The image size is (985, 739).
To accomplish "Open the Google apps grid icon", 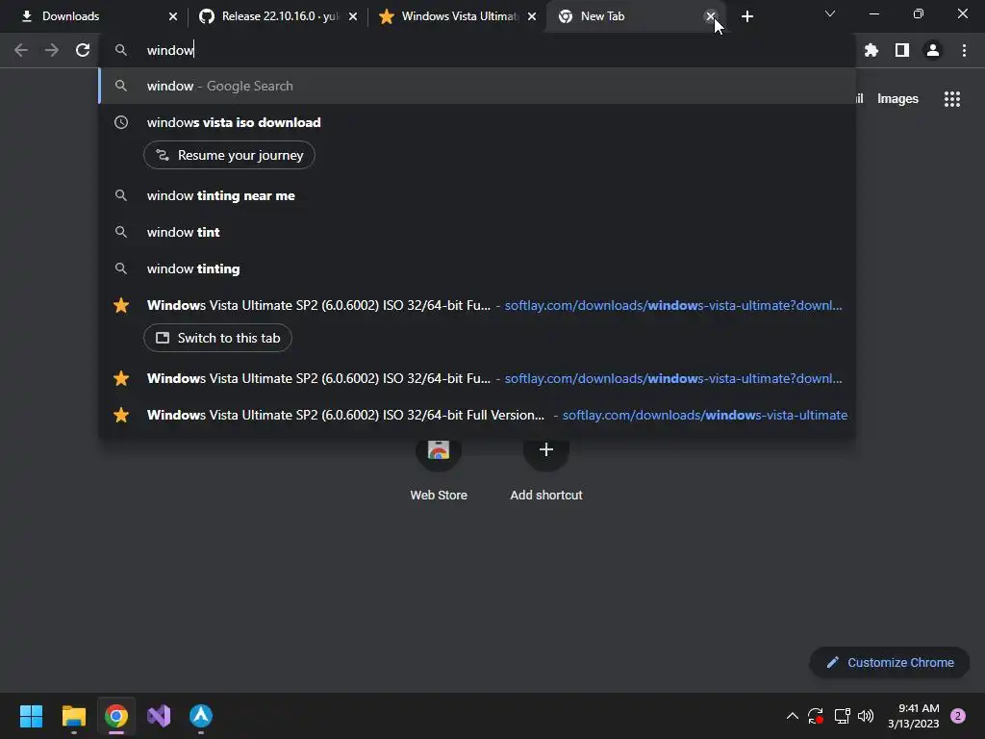I will (x=952, y=99).
